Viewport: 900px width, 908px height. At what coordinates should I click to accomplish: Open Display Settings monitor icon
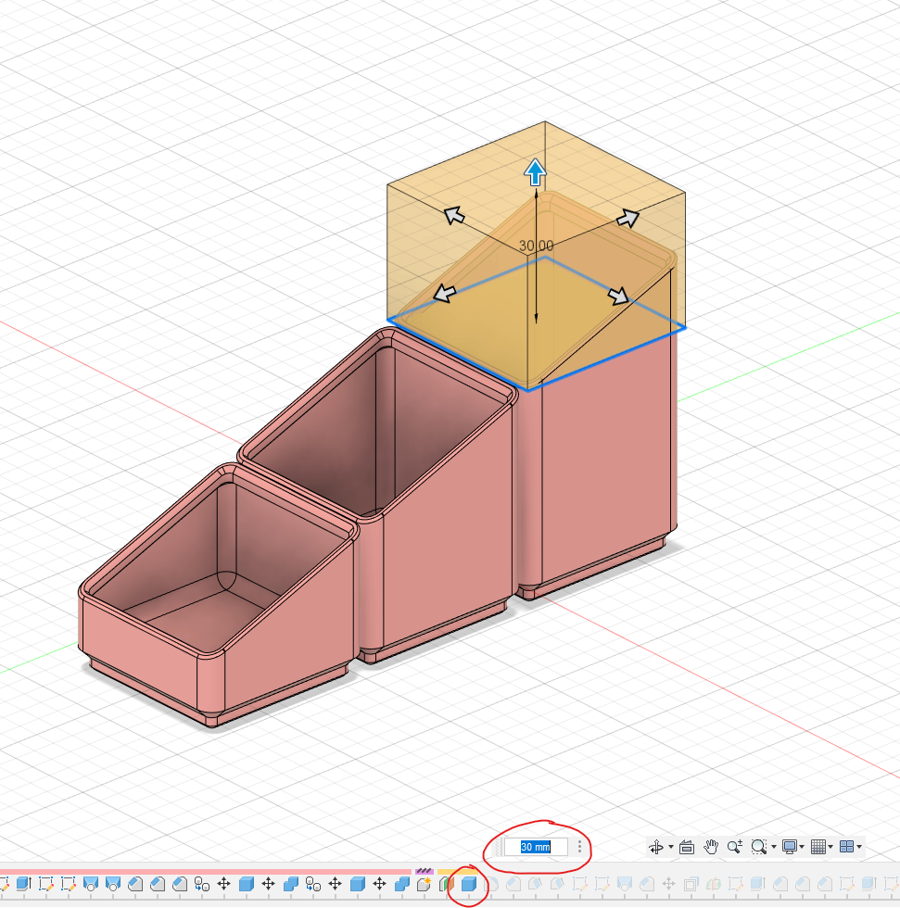pos(789,847)
